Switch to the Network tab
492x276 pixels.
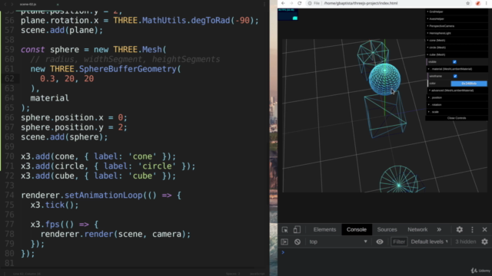pyautogui.click(x=417, y=230)
